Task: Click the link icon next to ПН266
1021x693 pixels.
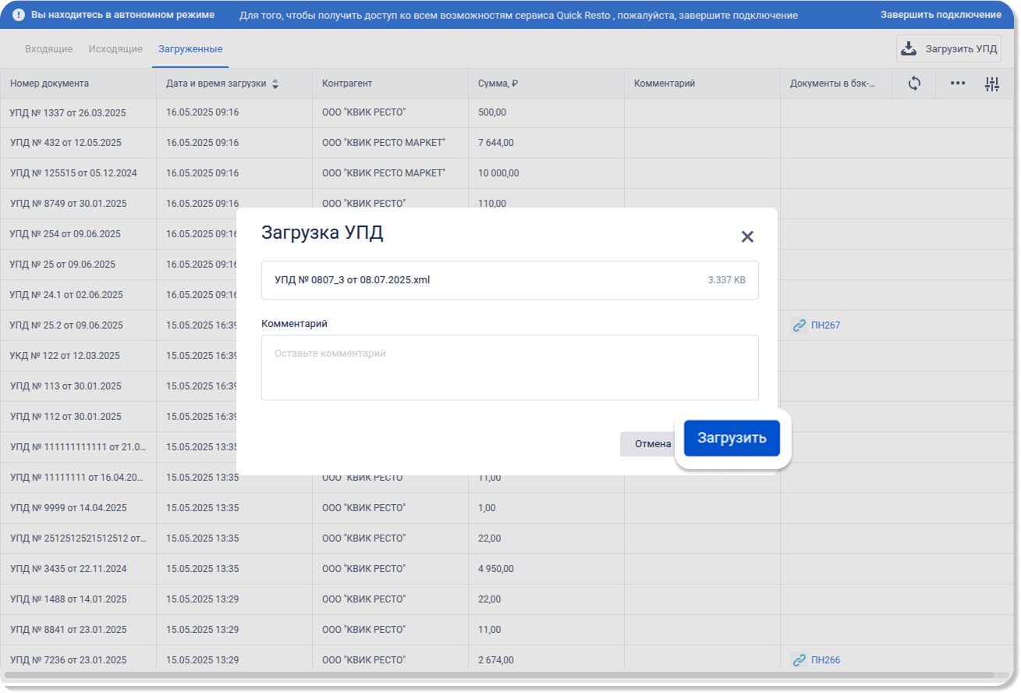Action: click(799, 660)
